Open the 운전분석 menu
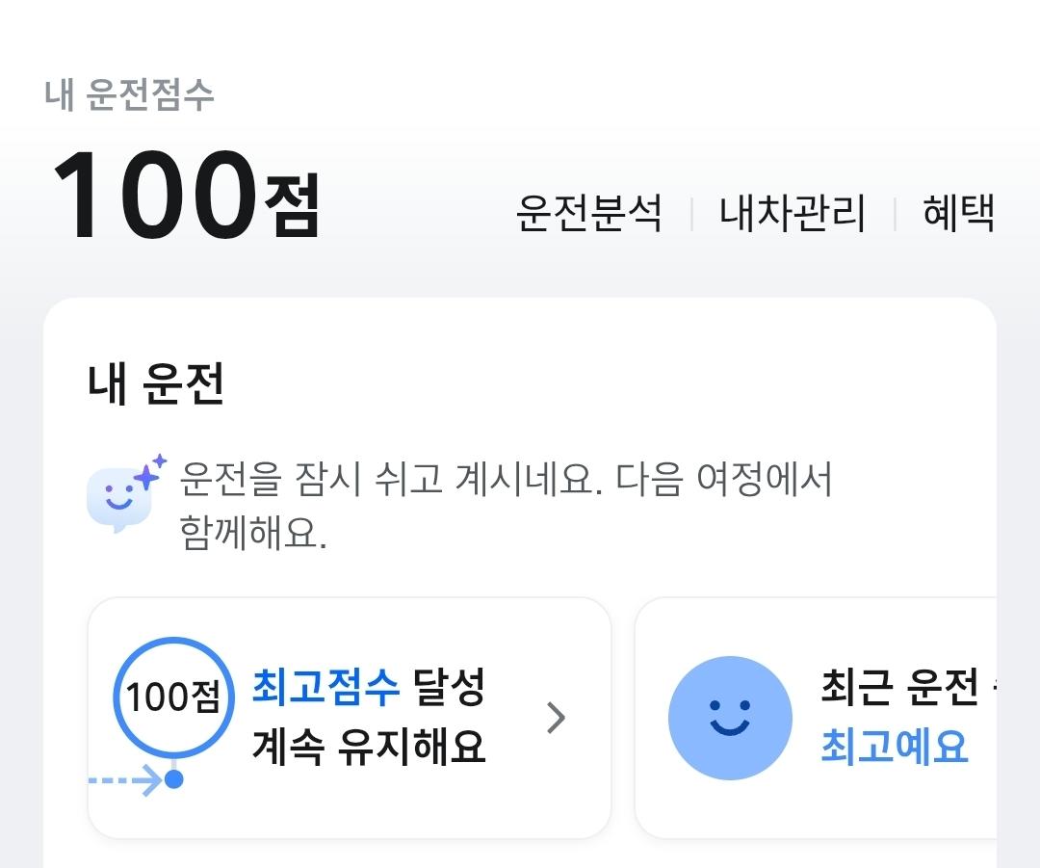Screen dimensions: 1040x868 click(x=590, y=215)
